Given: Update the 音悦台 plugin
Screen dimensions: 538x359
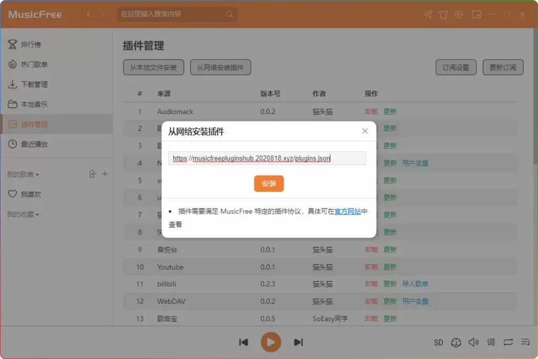Looking at the screenshot, I should 390,250.
